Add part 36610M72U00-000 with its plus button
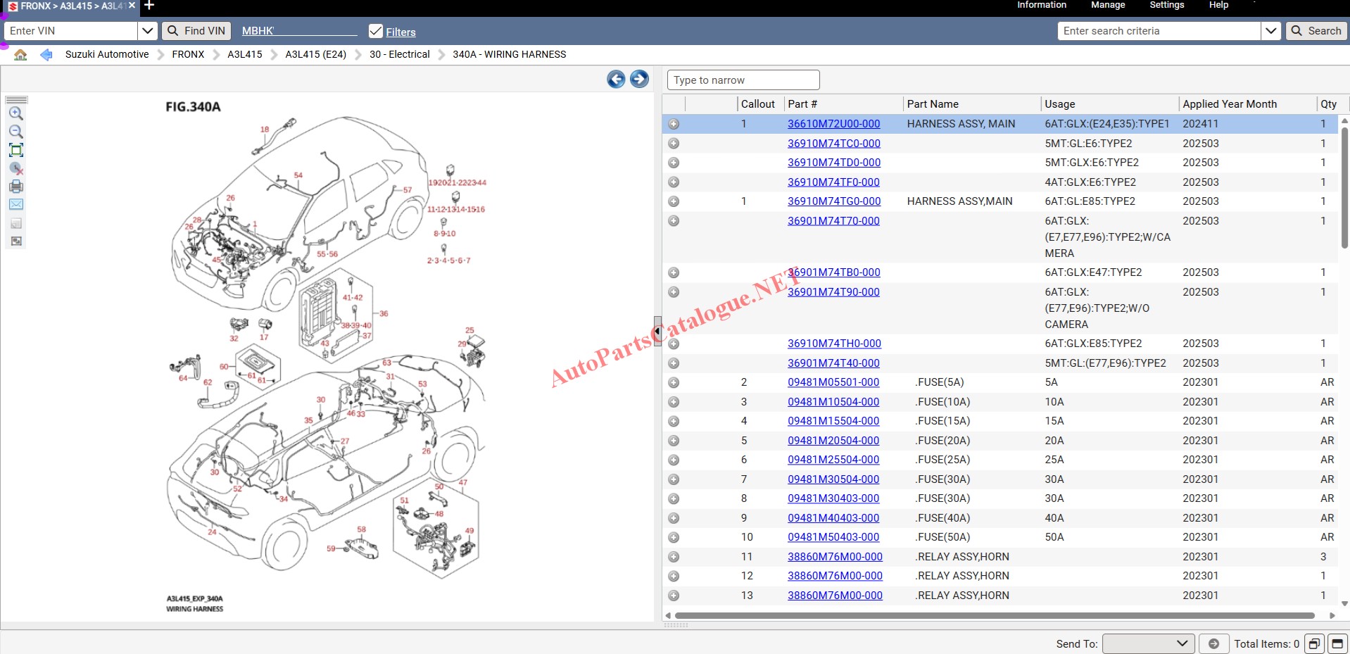Image resolution: width=1350 pixels, height=654 pixels. pyautogui.click(x=674, y=124)
